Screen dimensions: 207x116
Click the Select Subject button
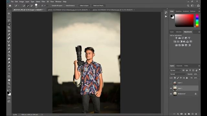coord(84,6)
